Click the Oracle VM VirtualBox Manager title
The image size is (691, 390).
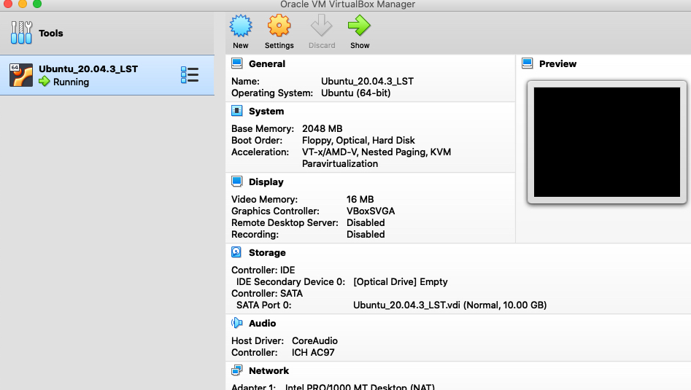pyautogui.click(x=348, y=4)
